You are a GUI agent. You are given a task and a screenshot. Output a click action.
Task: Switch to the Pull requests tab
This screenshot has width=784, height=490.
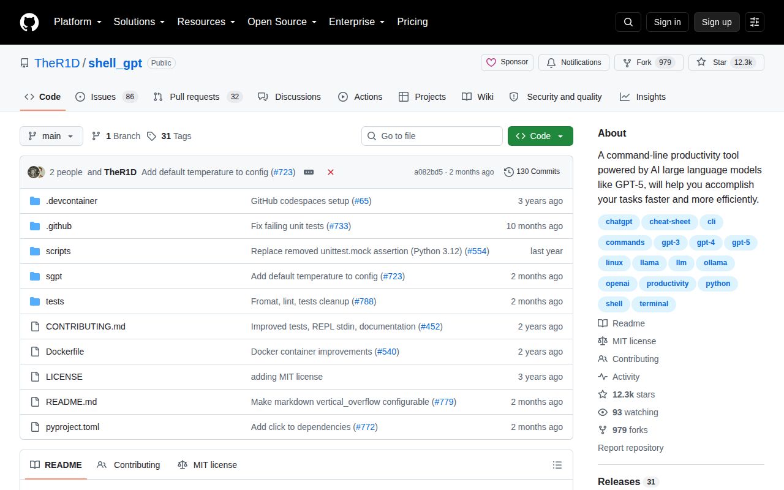click(198, 97)
